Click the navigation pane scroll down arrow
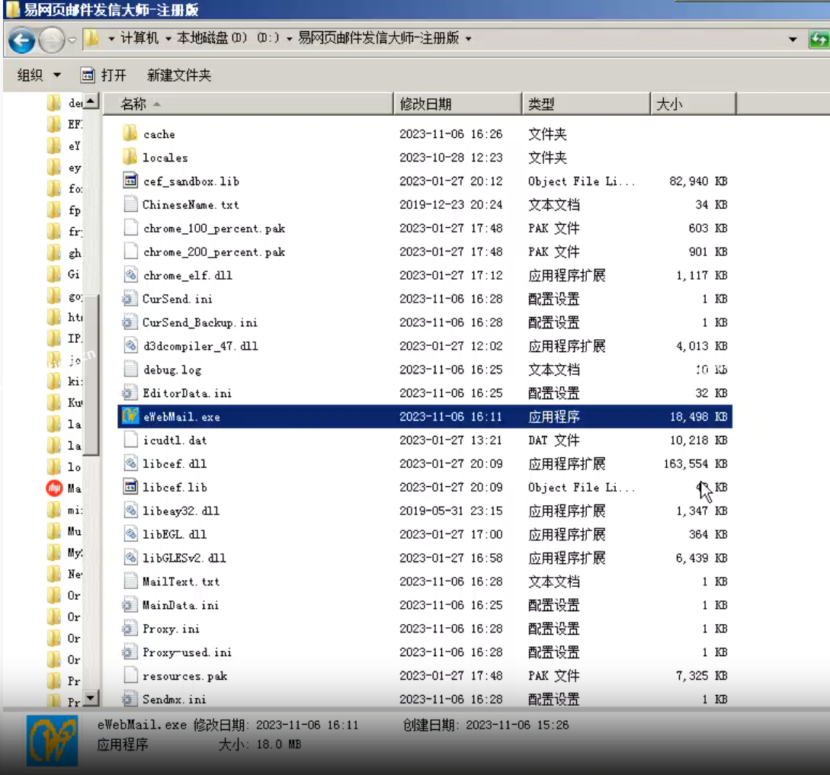This screenshot has width=830, height=775. (91, 698)
